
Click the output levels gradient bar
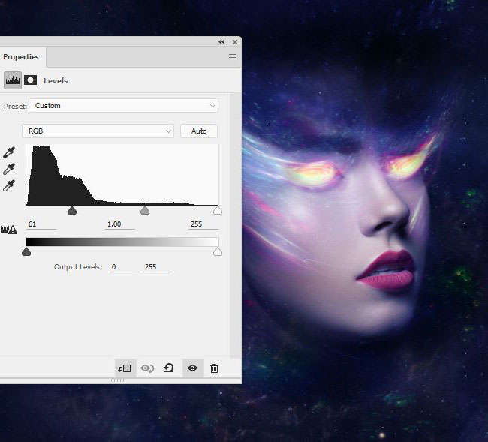pyautogui.click(x=122, y=242)
